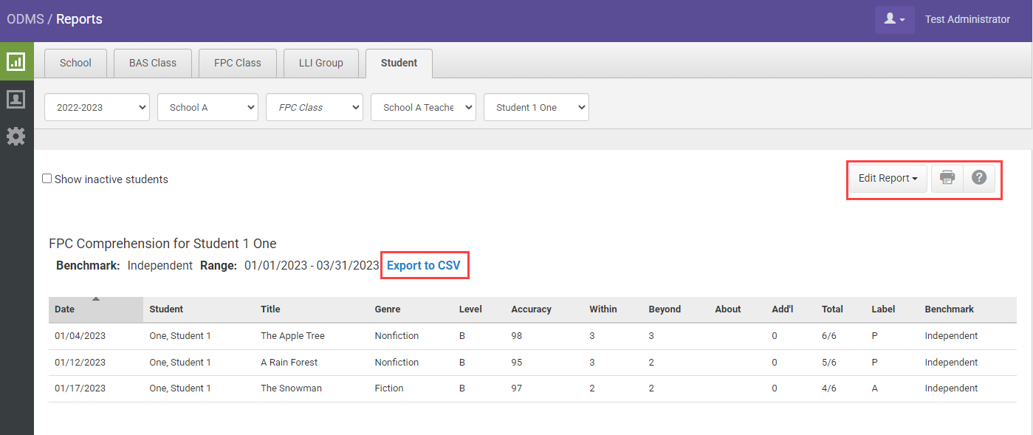This screenshot has width=1033, height=435.
Task: Open the user profile sidebar icon
Action: click(x=16, y=99)
